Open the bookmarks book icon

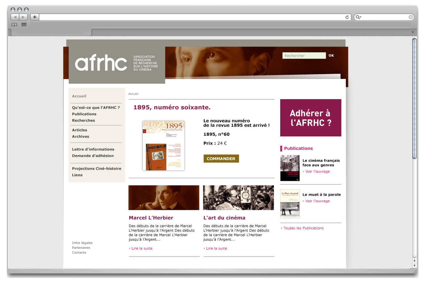pyautogui.click(x=14, y=25)
